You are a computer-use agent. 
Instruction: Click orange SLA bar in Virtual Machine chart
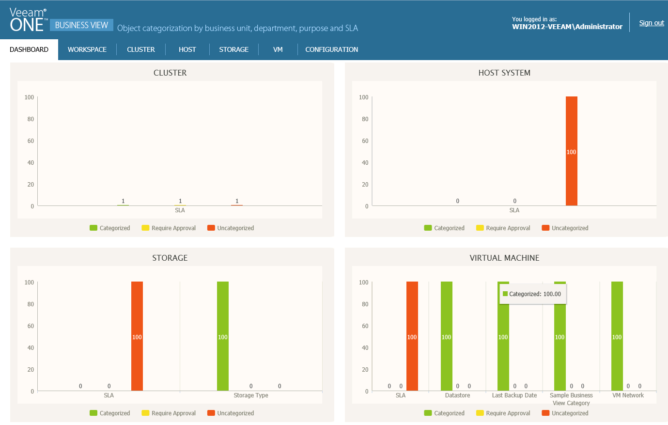point(412,336)
